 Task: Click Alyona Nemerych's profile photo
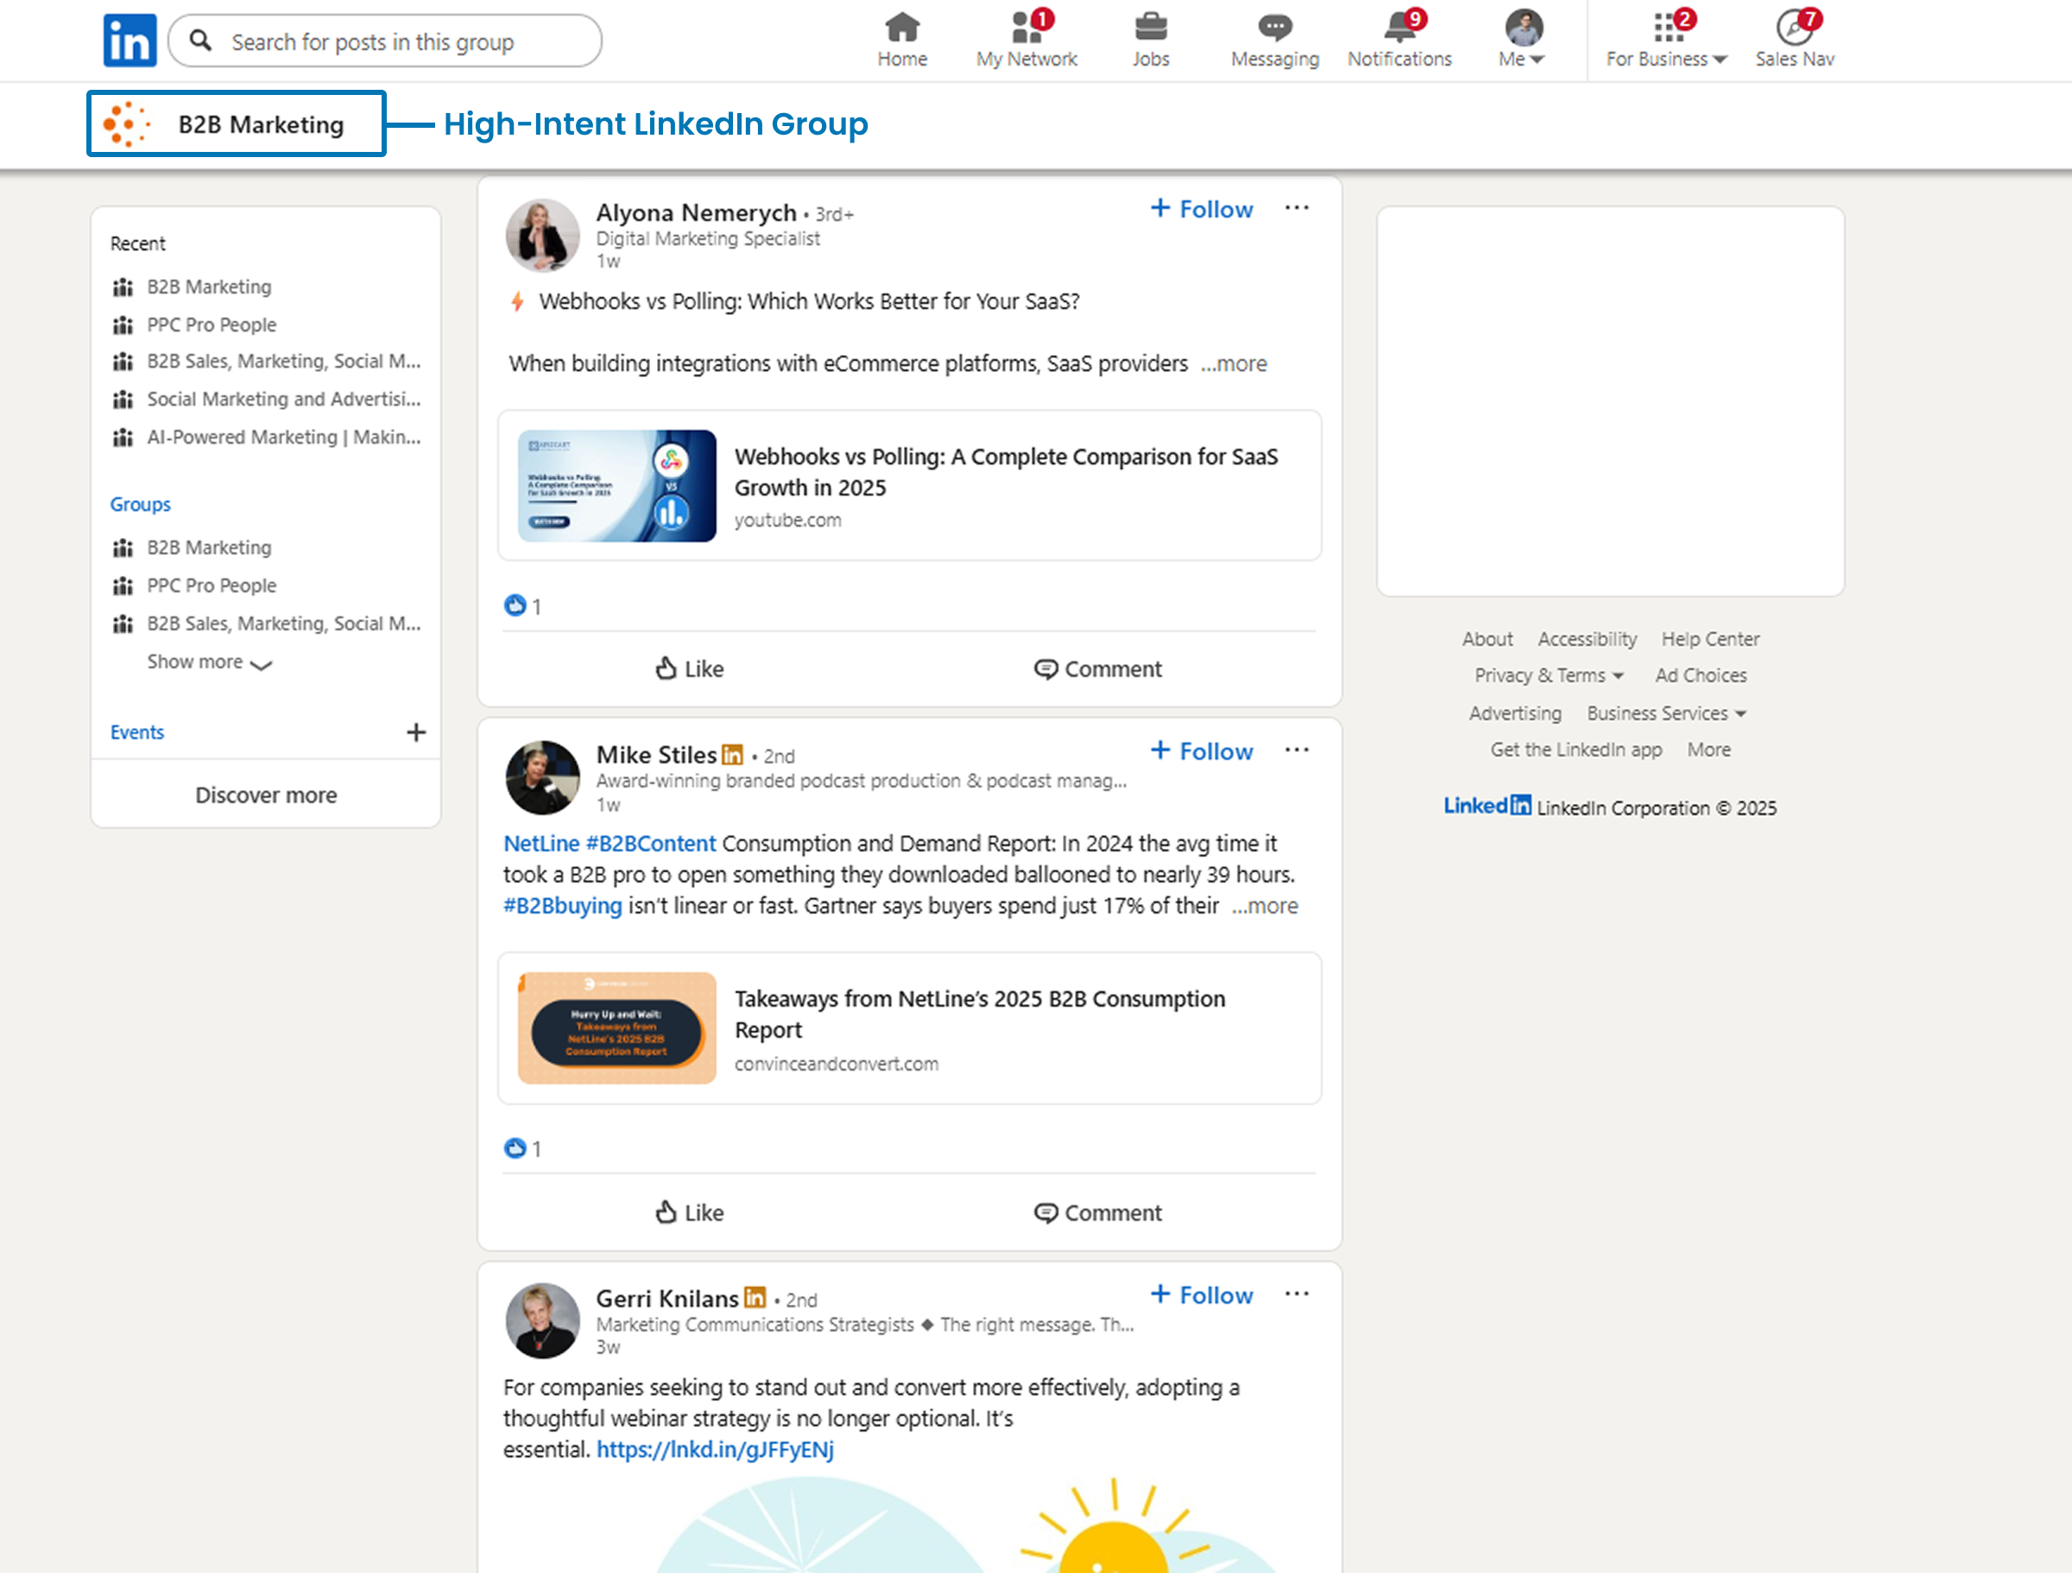coord(542,235)
